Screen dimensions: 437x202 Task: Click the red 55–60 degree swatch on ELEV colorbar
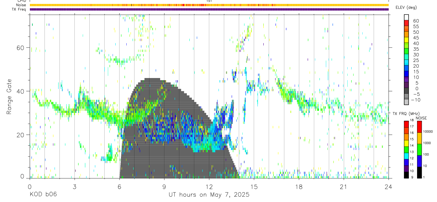click(406, 23)
